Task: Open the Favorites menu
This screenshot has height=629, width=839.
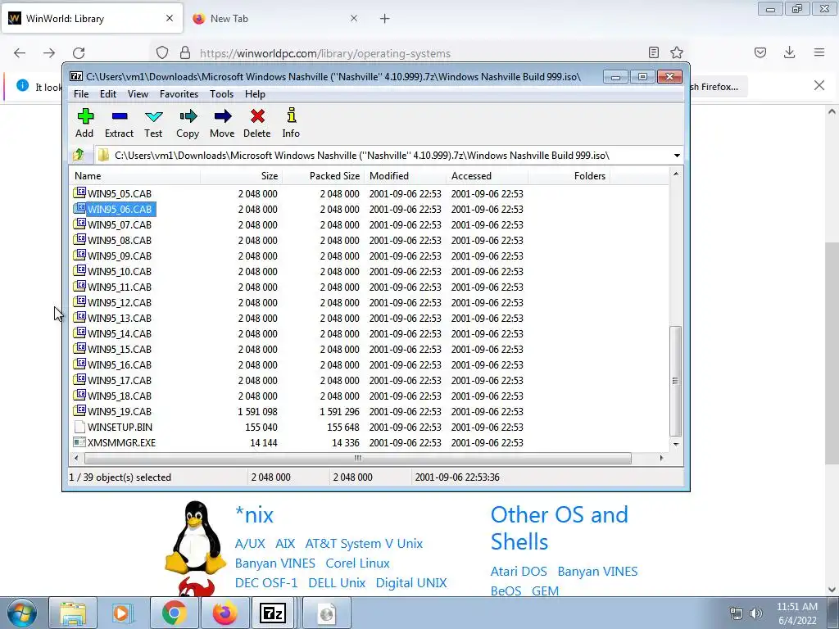Action: (x=179, y=94)
